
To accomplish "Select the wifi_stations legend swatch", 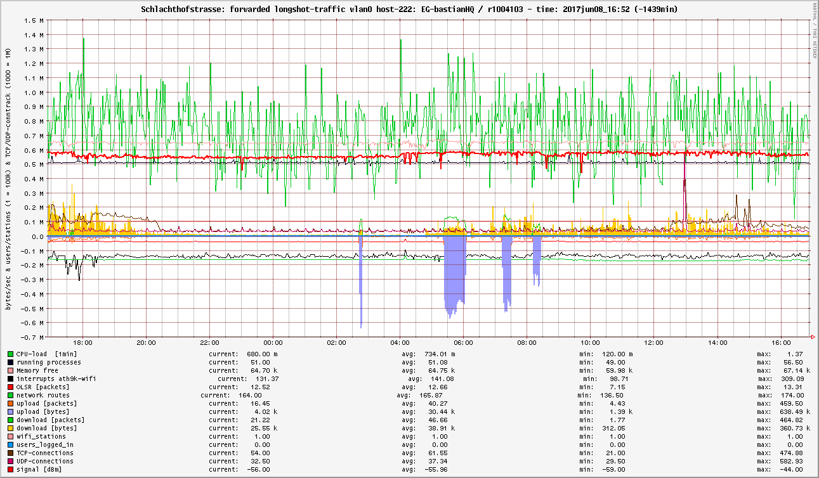I will (10, 436).
